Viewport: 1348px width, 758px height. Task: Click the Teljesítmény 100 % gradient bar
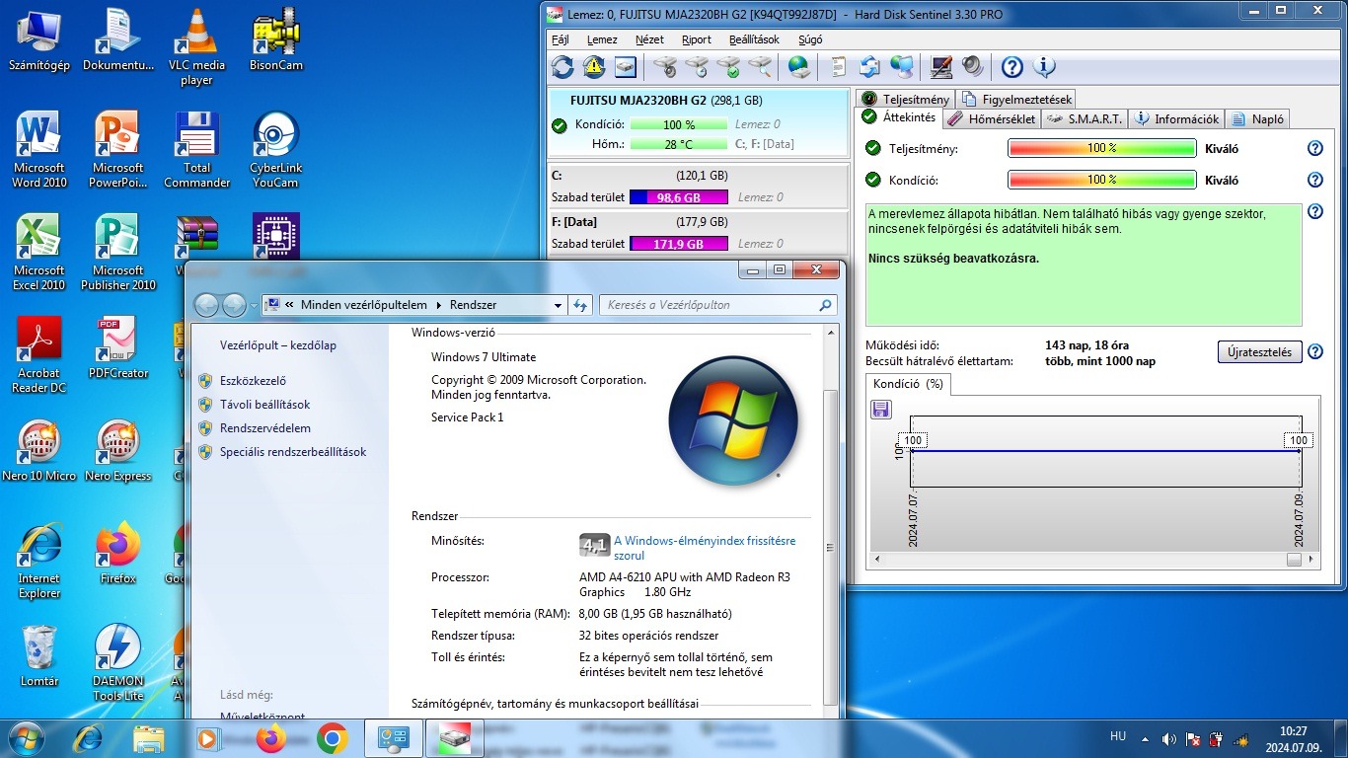click(x=1101, y=148)
